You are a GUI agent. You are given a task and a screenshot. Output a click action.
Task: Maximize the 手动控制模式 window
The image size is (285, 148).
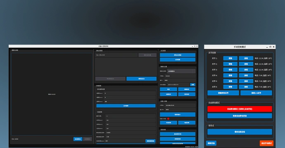click(x=270, y=47)
